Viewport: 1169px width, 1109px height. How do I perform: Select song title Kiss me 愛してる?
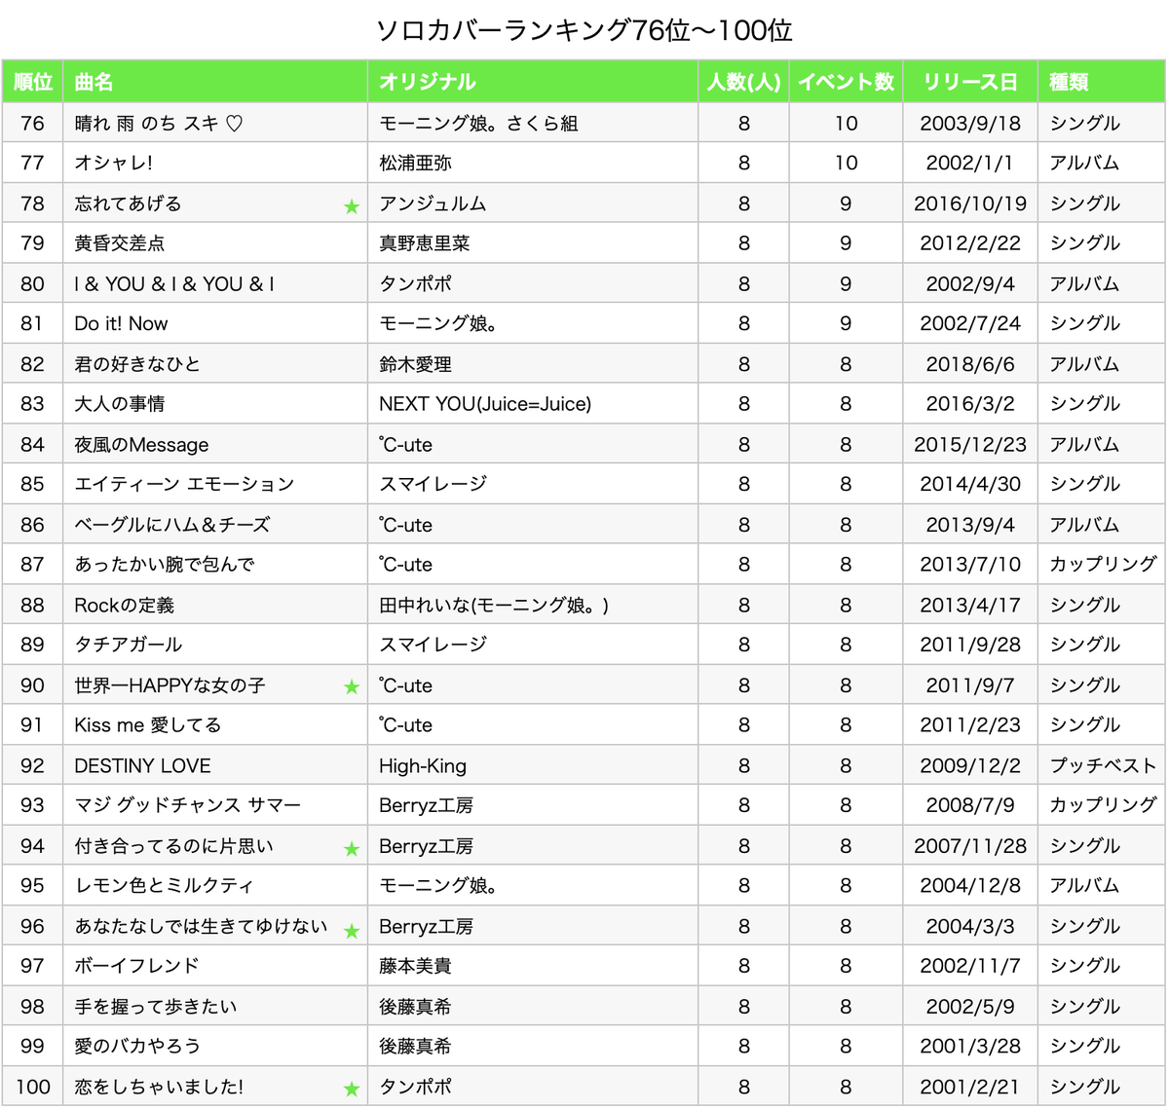(148, 725)
